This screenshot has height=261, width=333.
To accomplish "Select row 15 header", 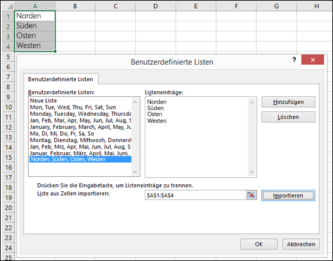I will pos(8,157).
